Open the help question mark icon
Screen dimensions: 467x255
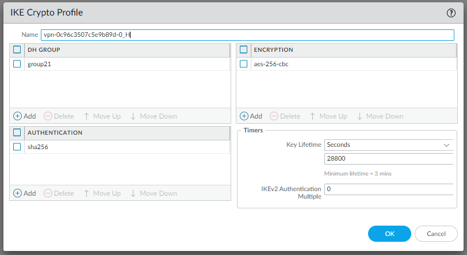click(451, 13)
